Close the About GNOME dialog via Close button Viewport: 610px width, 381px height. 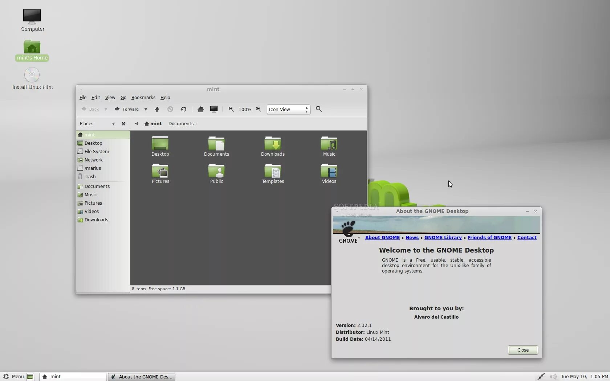(x=523, y=350)
